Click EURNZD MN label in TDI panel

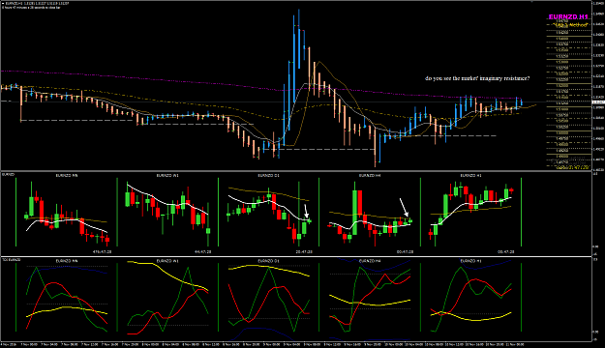point(67,261)
